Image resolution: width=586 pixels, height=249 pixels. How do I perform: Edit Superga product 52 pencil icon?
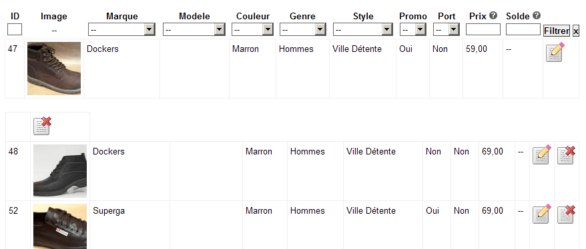[542, 214]
